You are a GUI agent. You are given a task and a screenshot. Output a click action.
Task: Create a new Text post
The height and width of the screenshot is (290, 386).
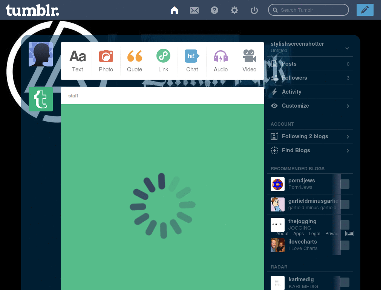point(78,61)
